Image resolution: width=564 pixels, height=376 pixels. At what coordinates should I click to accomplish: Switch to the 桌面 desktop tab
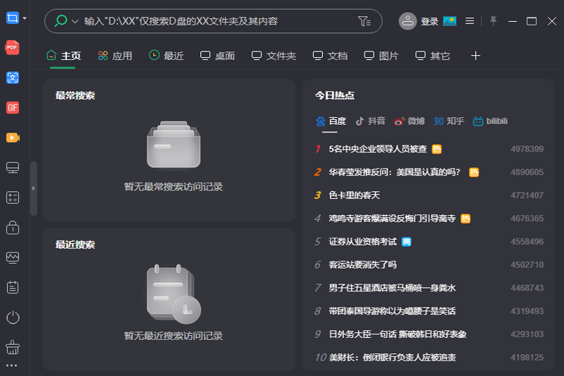click(x=217, y=56)
